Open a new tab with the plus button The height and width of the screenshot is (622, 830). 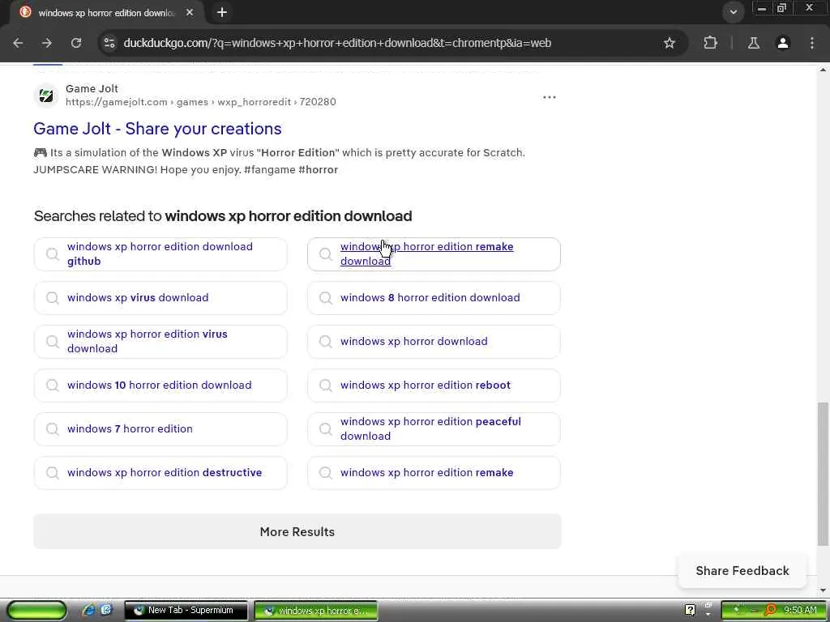pyautogui.click(x=222, y=12)
